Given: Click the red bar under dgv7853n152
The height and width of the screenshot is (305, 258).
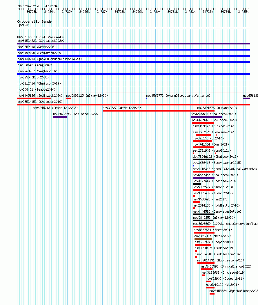Looking at the screenshot, I should (134, 105).
